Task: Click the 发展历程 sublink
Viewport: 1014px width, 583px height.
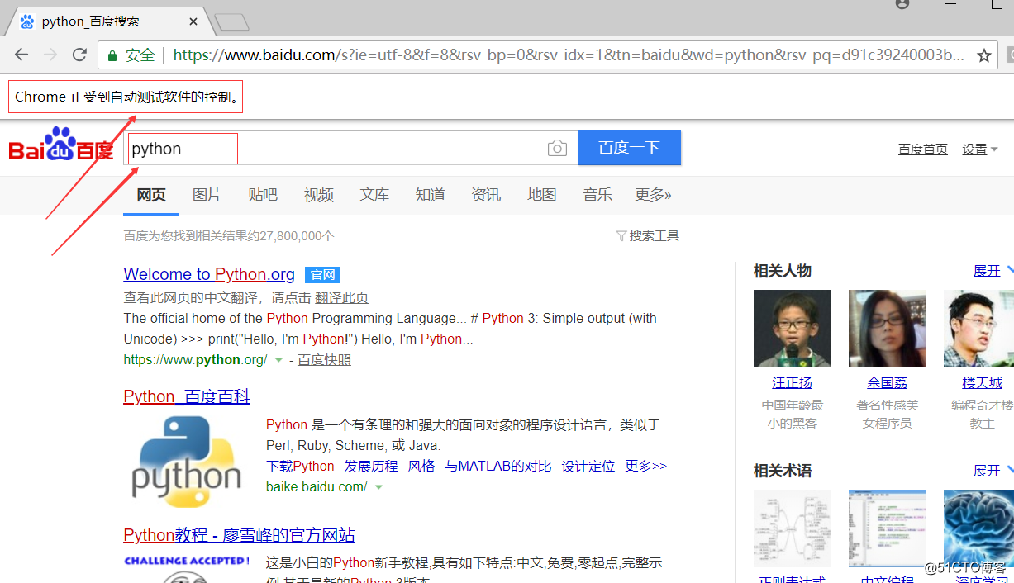Action: point(371,466)
